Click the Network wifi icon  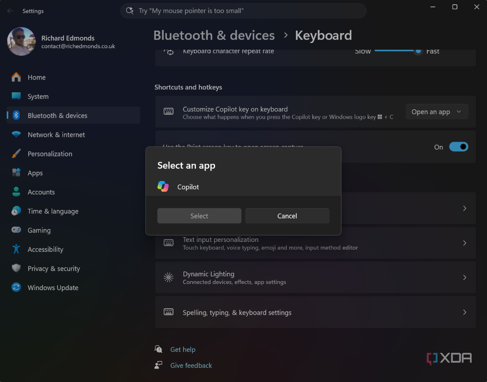click(x=16, y=134)
